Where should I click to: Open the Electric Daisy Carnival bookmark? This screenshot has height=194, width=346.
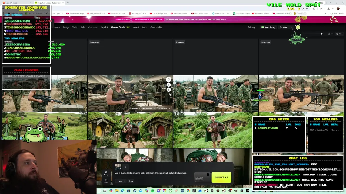(159, 13)
